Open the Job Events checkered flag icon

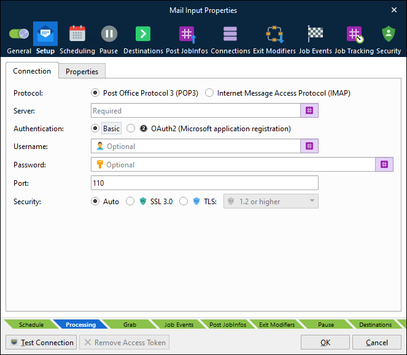[x=315, y=34]
